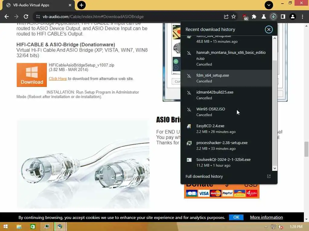The height and width of the screenshot is (231, 309).
Task: Click download list scrollbar down arrow
Action: pos(275,168)
